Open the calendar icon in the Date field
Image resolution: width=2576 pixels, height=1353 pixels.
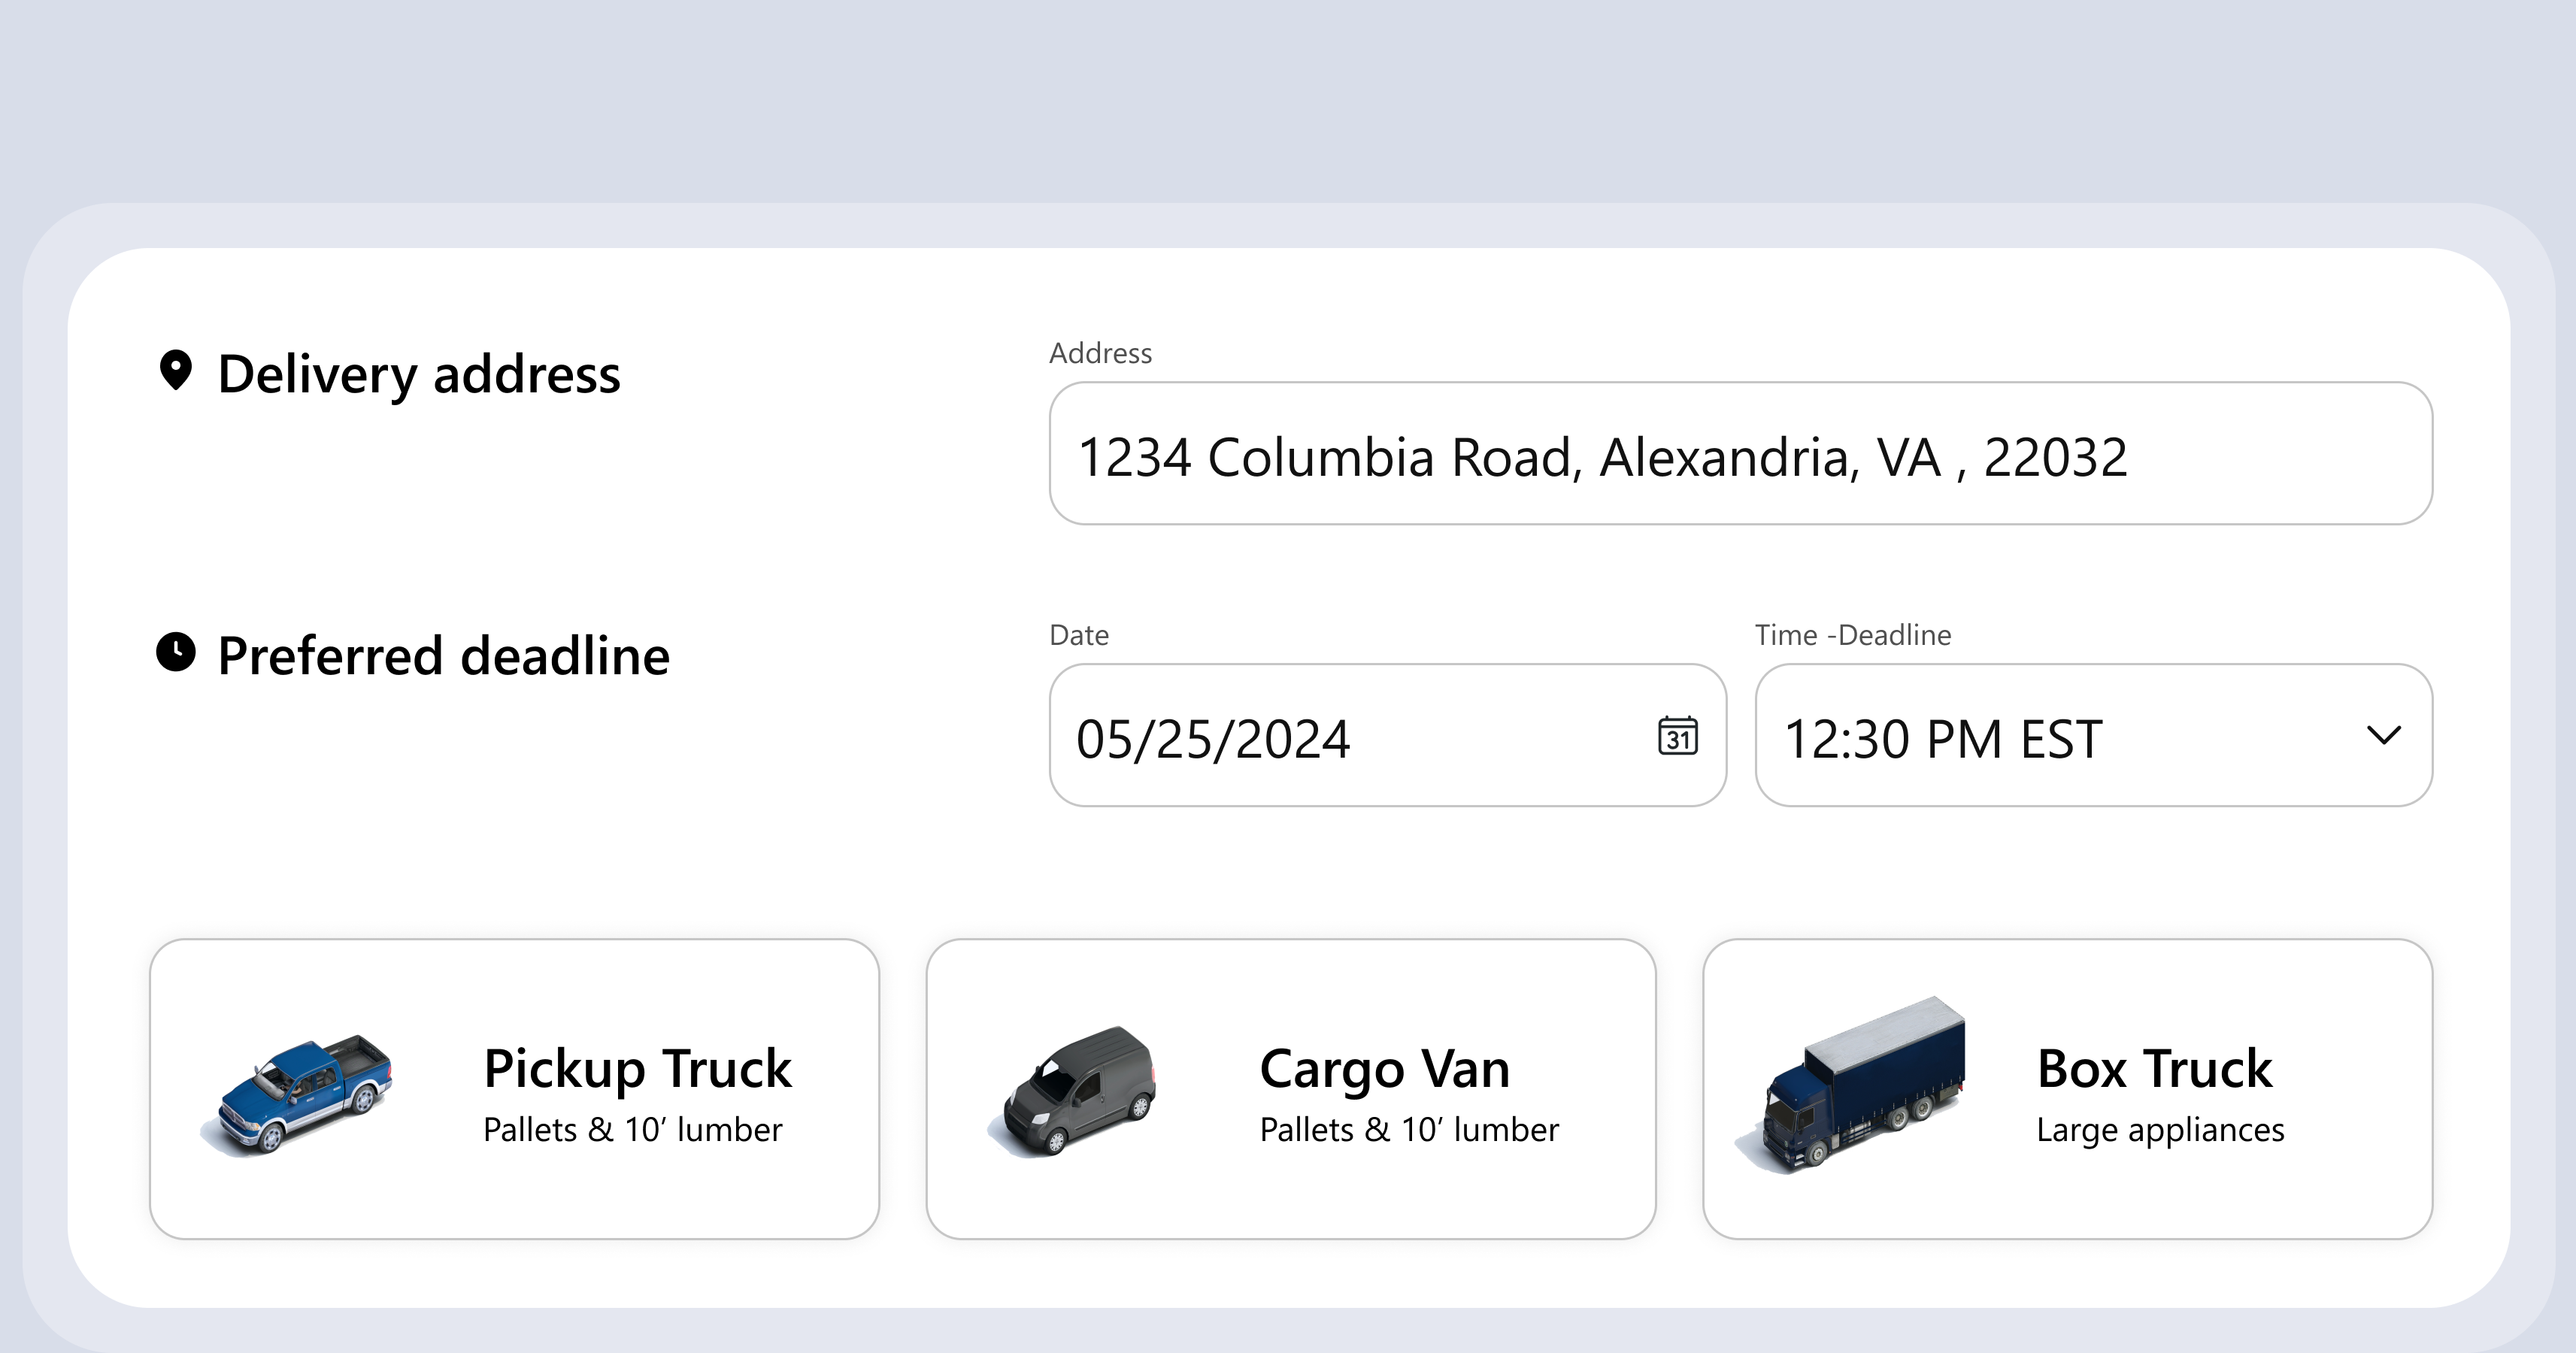[x=1679, y=737]
